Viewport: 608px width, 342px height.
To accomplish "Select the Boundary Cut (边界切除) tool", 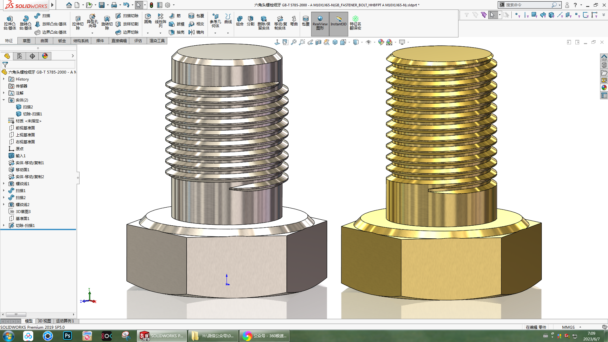I will tap(127, 32).
